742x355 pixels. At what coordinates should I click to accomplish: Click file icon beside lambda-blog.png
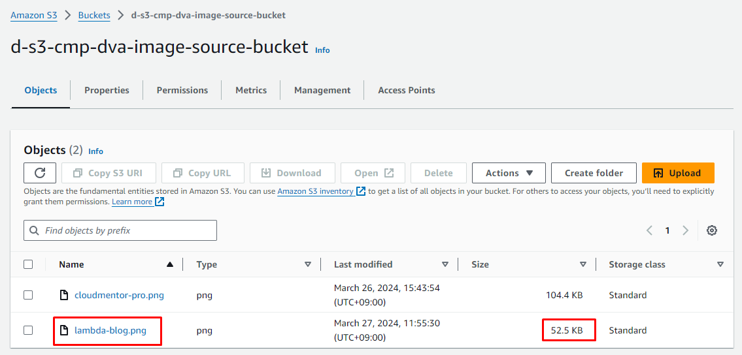(x=64, y=330)
